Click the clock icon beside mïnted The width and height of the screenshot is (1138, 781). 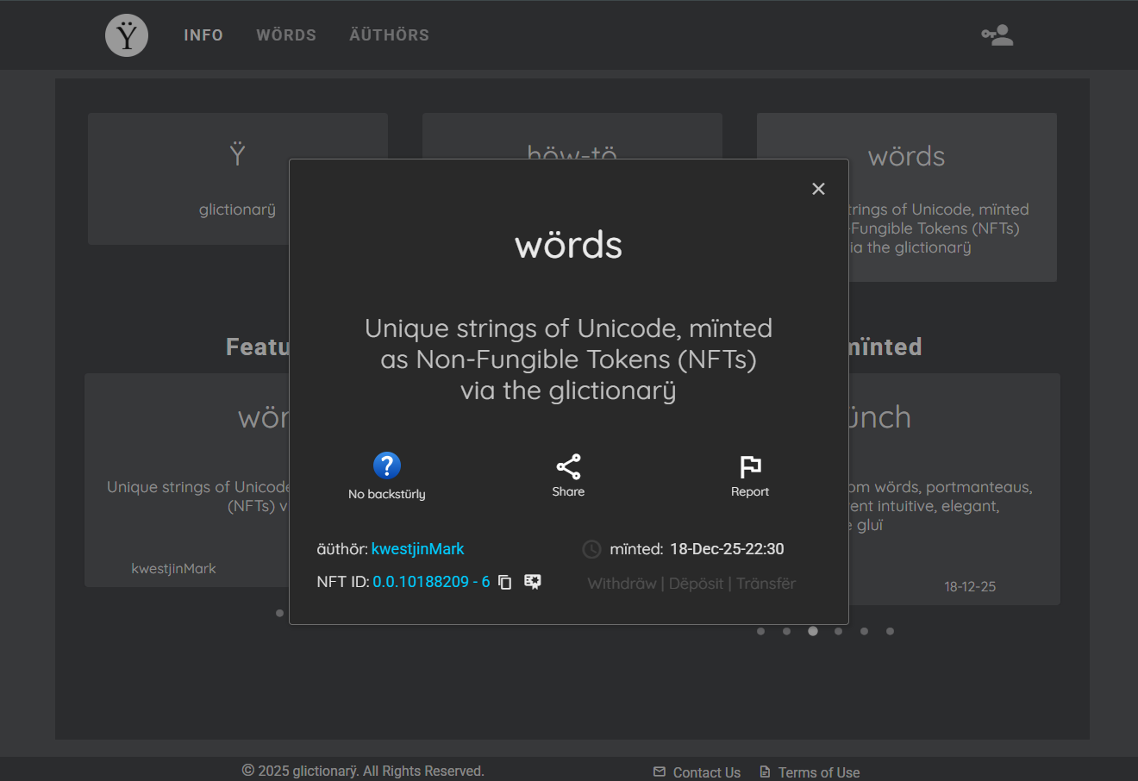click(x=591, y=549)
